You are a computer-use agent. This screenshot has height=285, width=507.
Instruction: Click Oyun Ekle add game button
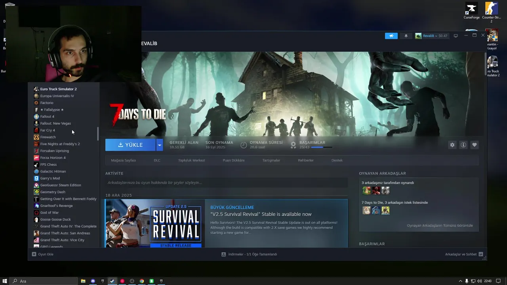[43, 254]
